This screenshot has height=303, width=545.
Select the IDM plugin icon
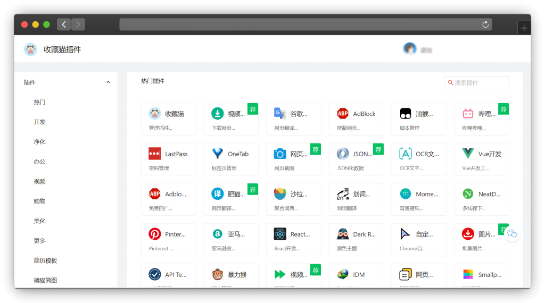343,274
